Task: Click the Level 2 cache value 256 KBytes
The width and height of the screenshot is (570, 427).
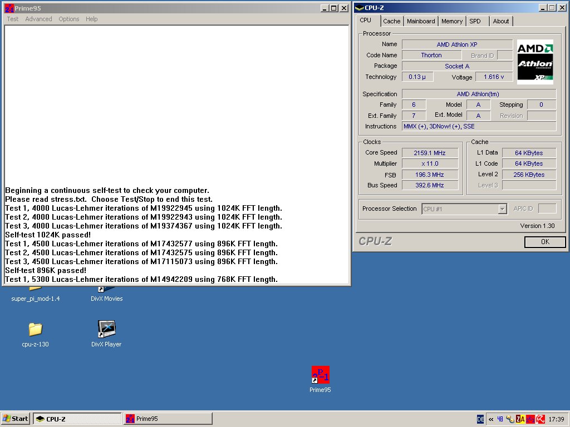Action: pyautogui.click(x=529, y=175)
